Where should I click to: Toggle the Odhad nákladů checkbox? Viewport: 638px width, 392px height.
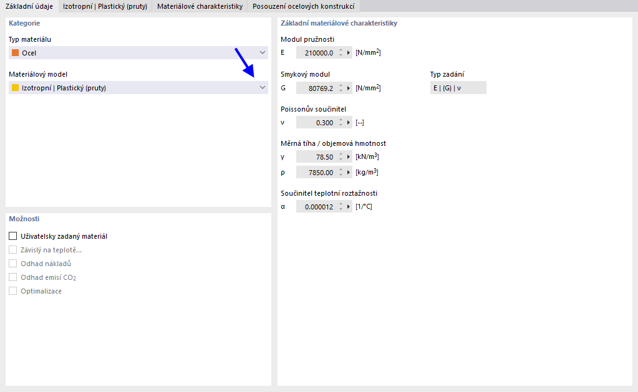(13, 264)
